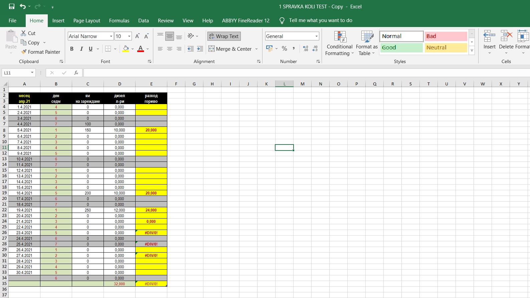This screenshot has width=530, height=298.
Task: Click the Align Right icon
Action: pyautogui.click(x=179, y=49)
